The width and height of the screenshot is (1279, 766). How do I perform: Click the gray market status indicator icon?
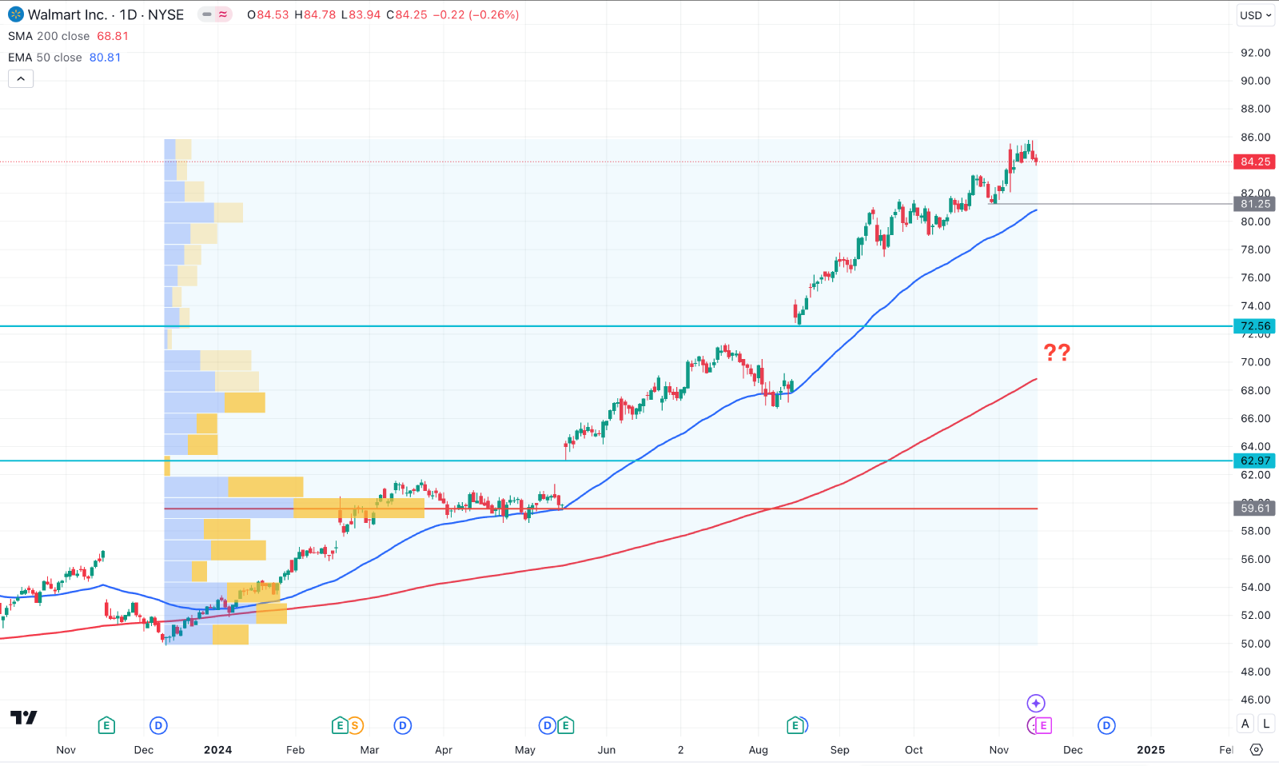coord(207,14)
